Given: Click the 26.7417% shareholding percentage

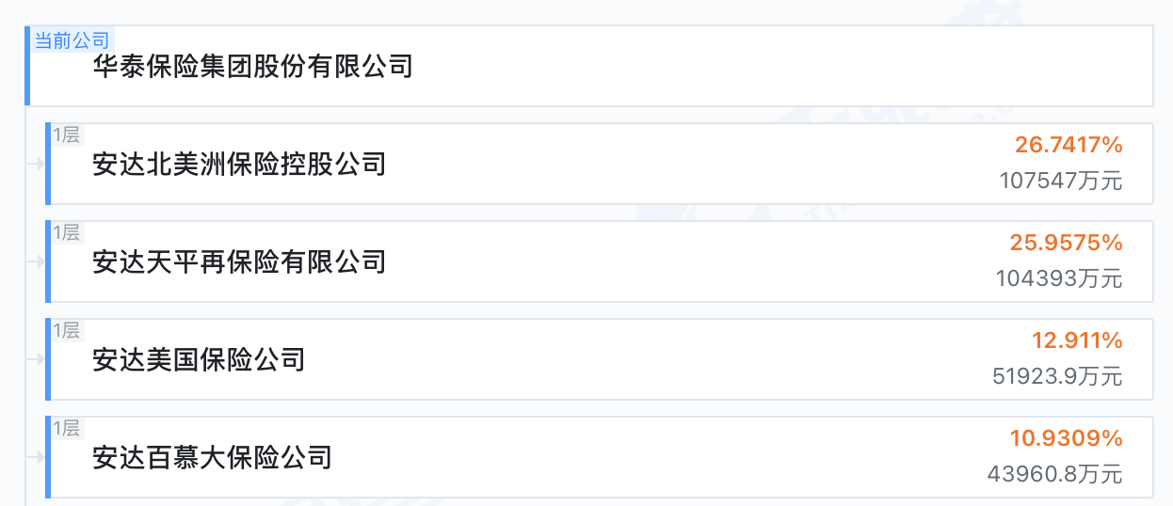Looking at the screenshot, I should [x=1069, y=145].
